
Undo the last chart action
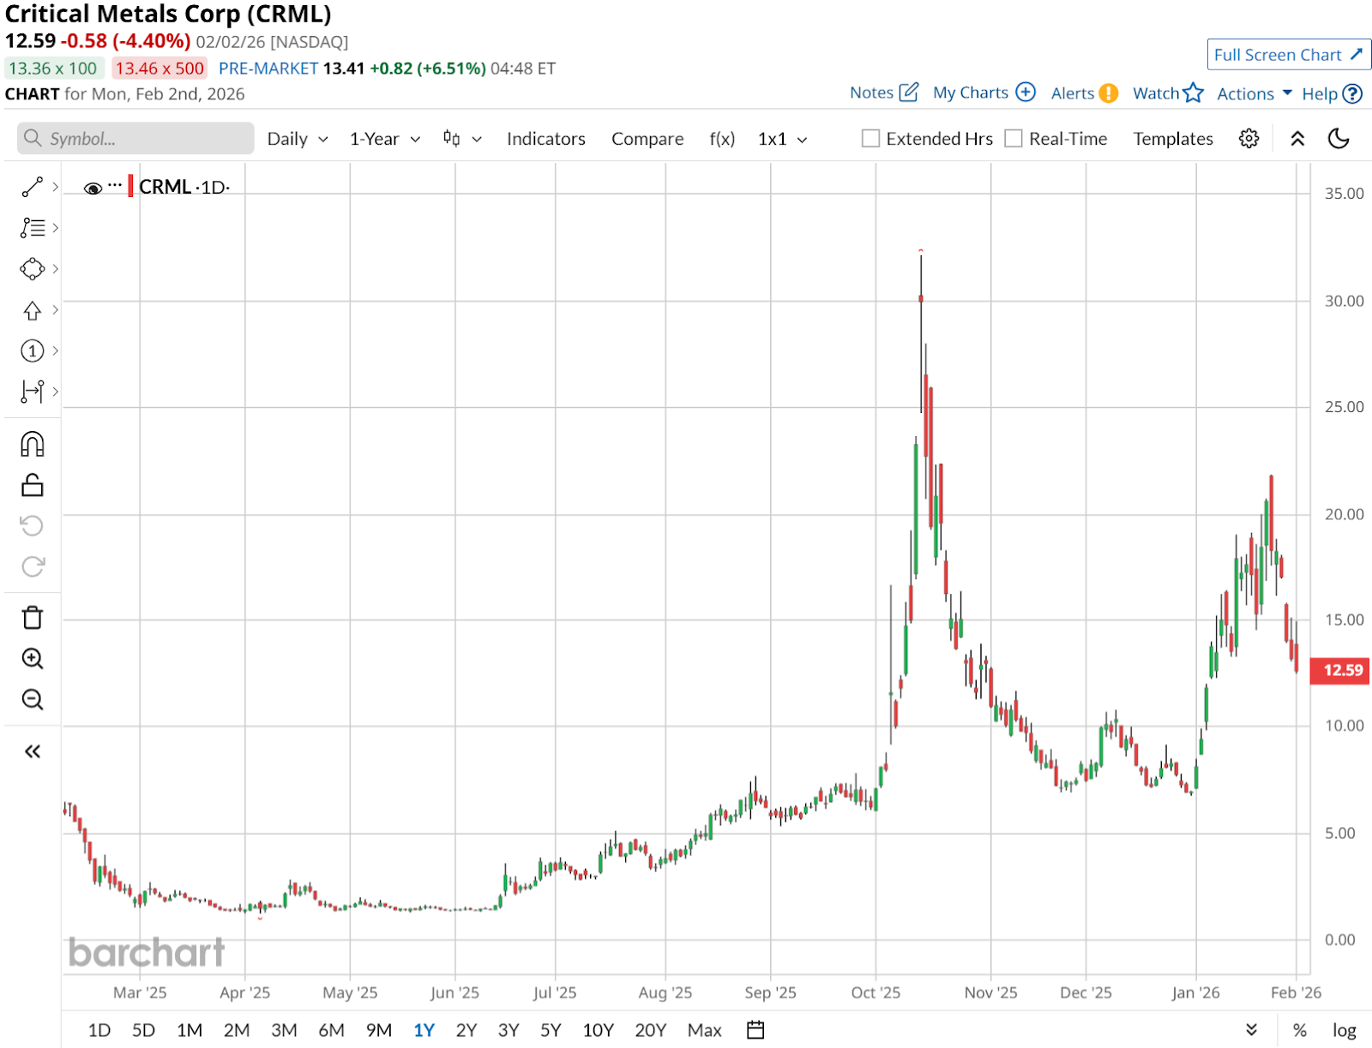(33, 525)
